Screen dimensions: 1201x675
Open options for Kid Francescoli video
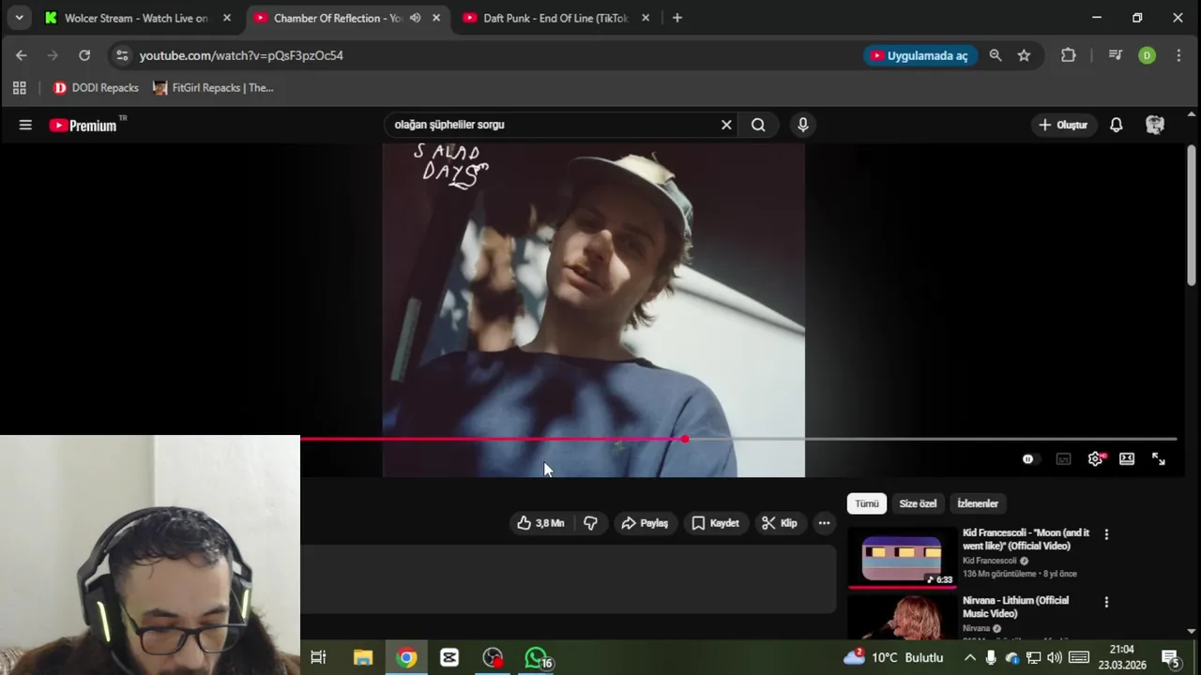coord(1106,534)
